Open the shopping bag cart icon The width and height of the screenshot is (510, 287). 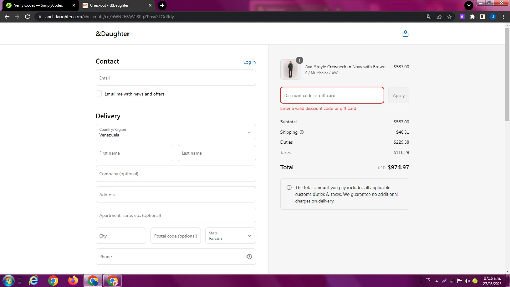(x=405, y=34)
